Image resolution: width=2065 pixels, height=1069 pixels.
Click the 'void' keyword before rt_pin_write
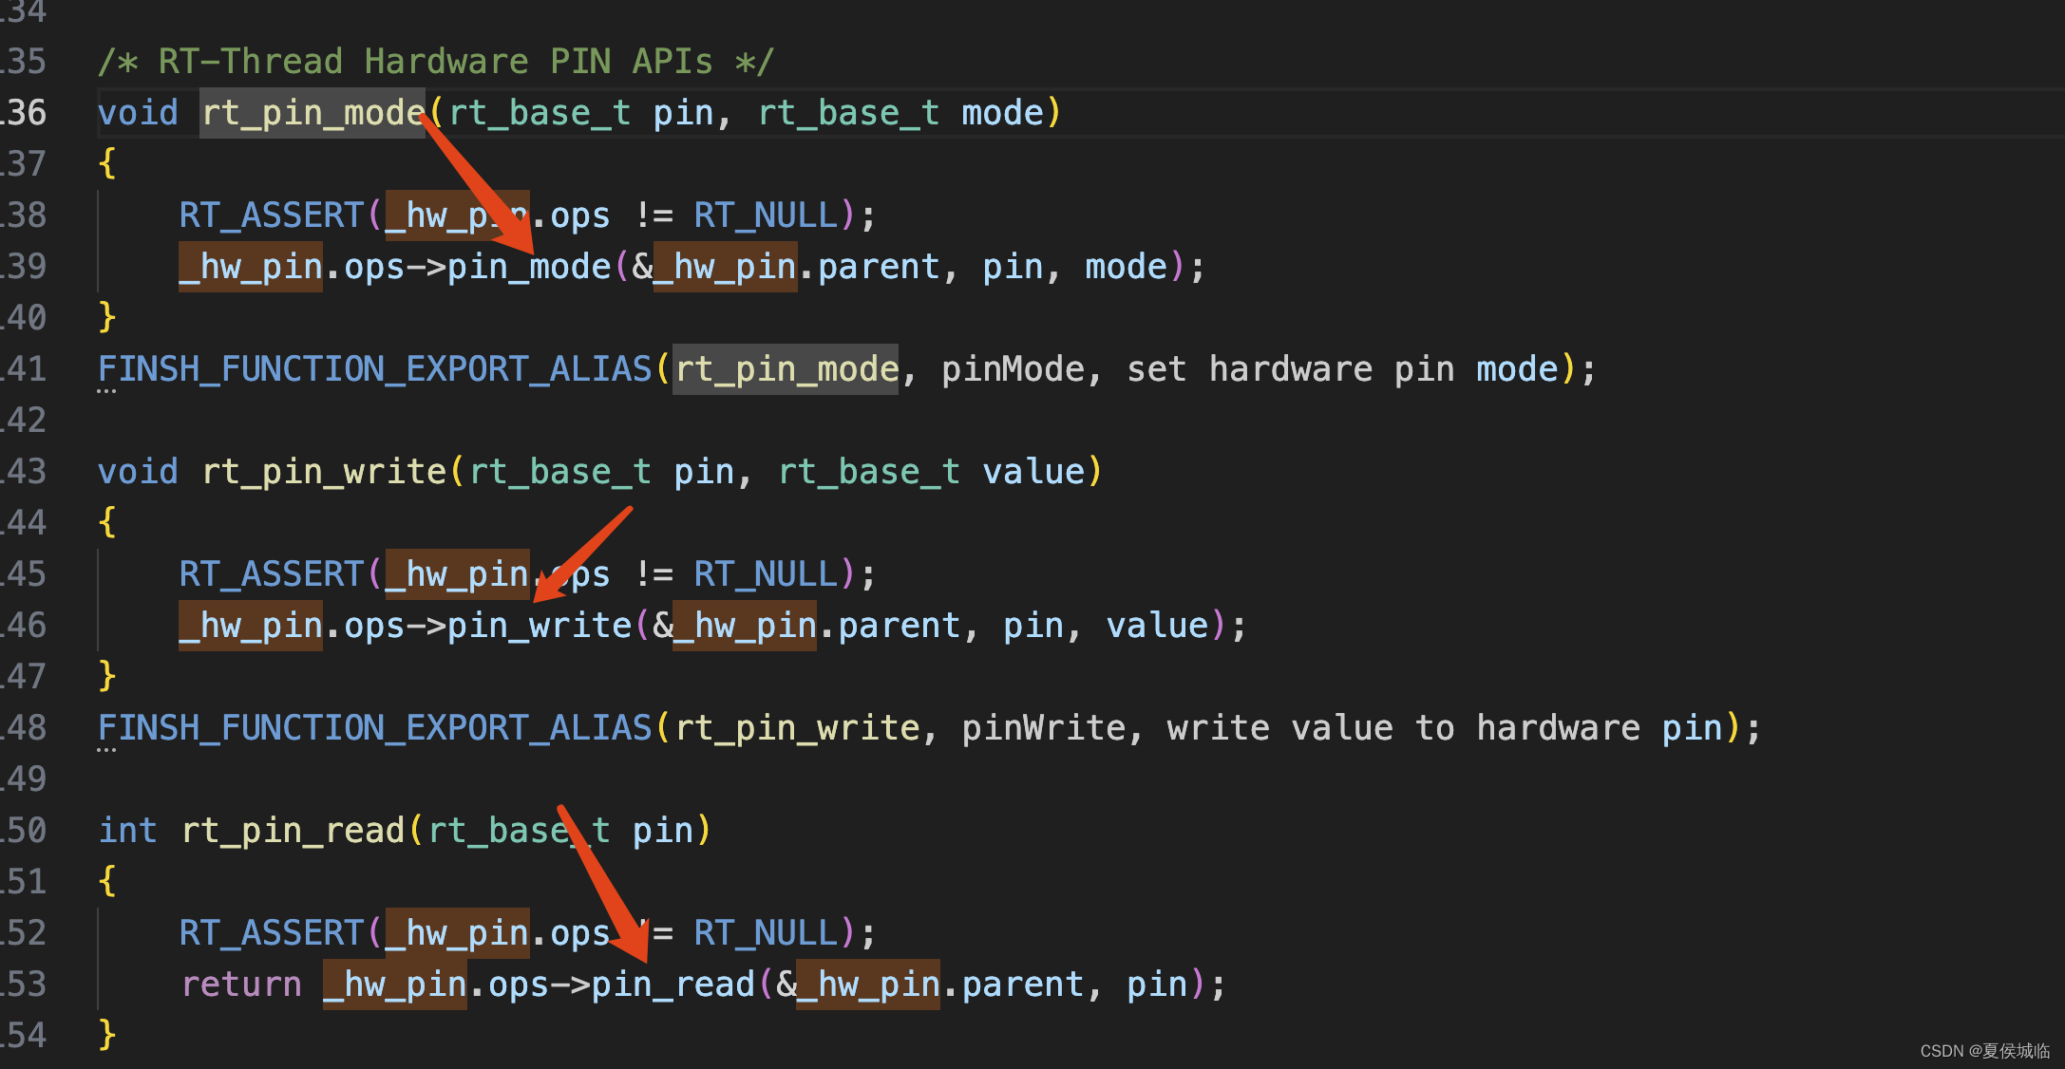(x=138, y=472)
